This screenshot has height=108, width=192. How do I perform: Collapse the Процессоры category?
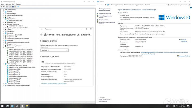[4, 47]
